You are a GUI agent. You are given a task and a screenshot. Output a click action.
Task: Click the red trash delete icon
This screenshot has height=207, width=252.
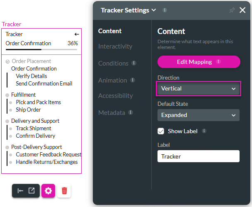(64, 191)
